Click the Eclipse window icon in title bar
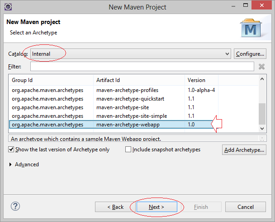This screenshot has width=275, height=222. click(8, 7)
